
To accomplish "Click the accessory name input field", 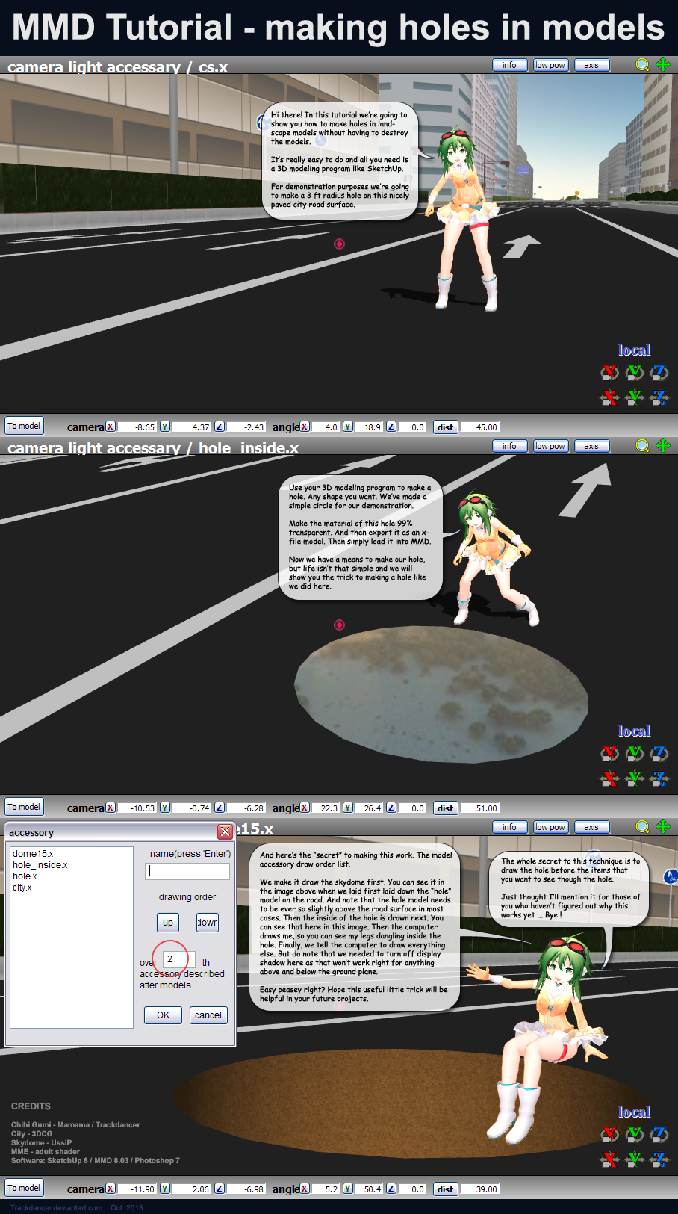I will [187, 871].
